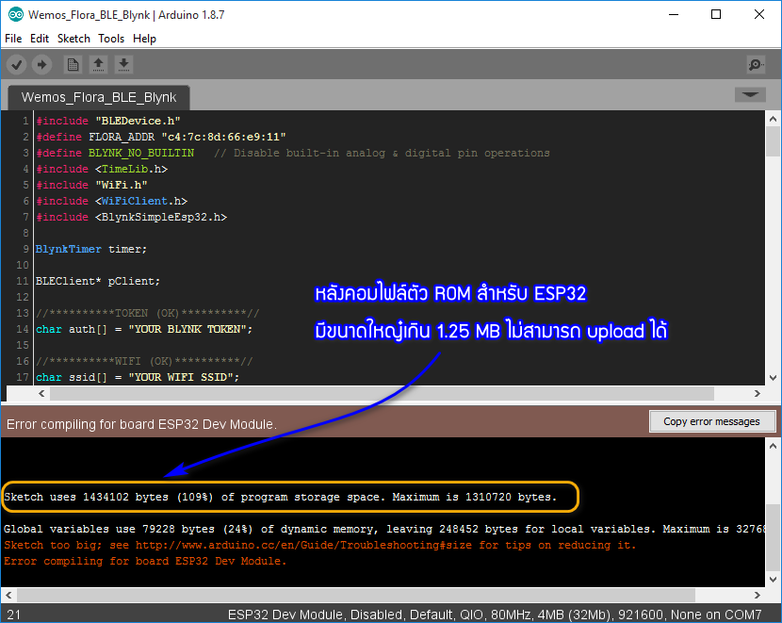Click the board info 'ESP32 Dev Module' footer
This screenshot has height=623, width=782.
495,615
